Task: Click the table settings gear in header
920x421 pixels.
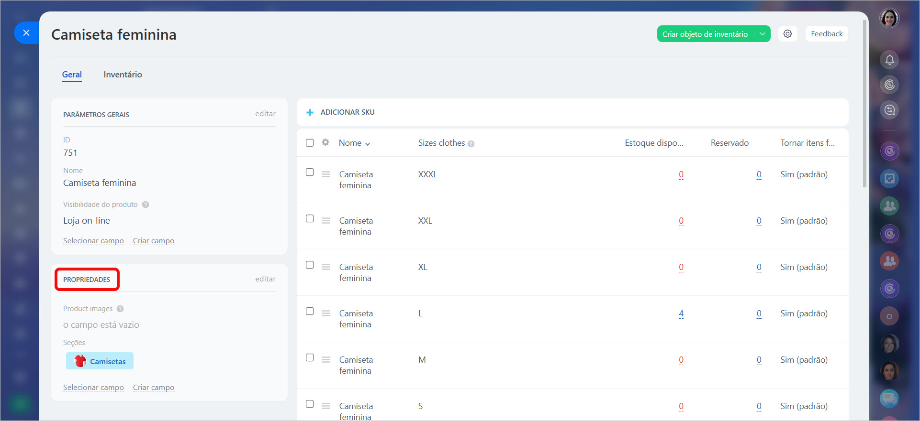Action: click(x=325, y=142)
